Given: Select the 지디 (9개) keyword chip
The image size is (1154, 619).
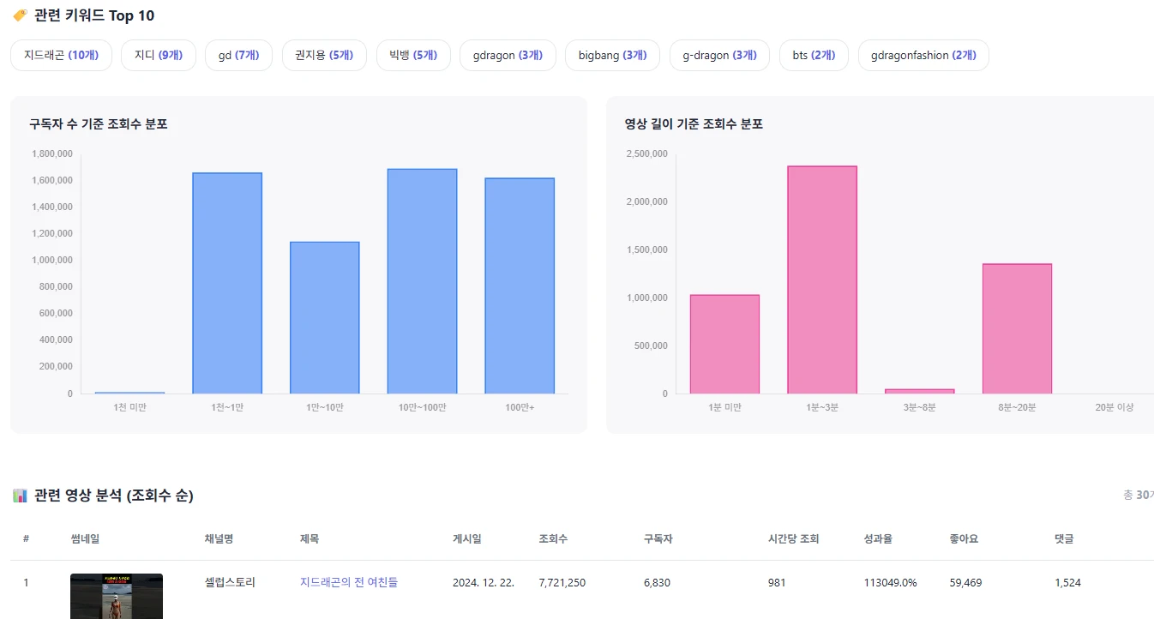Looking at the screenshot, I should click(158, 54).
